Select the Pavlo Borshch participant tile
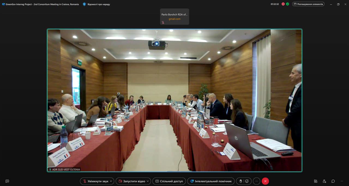This screenshot has height=186, width=349. pyautogui.click(x=174, y=17)
